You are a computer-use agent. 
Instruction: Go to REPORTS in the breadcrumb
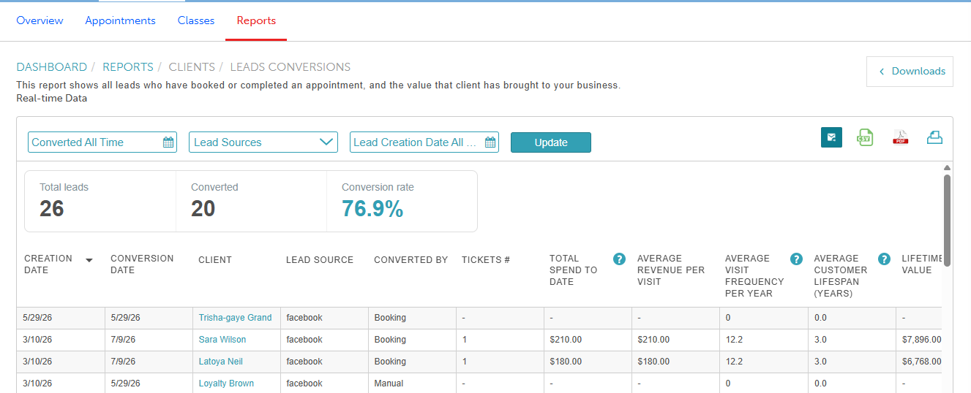128,67
